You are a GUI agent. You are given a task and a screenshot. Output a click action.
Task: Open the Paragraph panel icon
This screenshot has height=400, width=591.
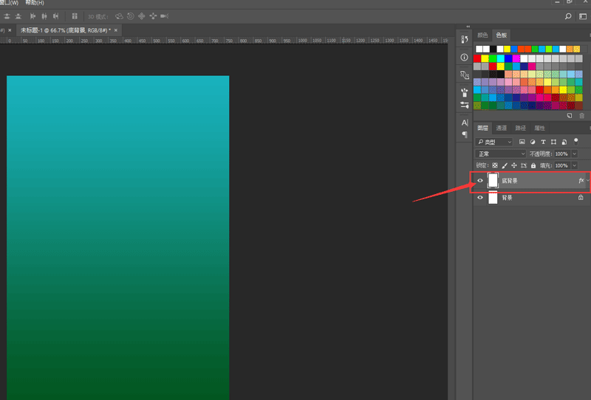[x=465, y=134]
